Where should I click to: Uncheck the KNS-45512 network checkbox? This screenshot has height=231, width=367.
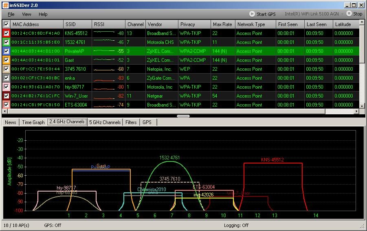(x=6, y=33)
